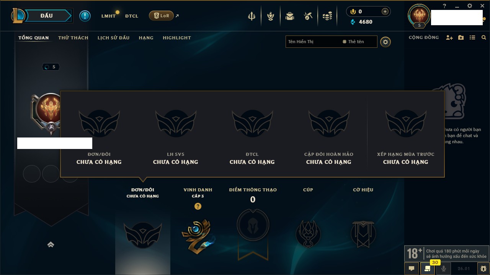
Task: Open the bug report icon
Action: coord(483,269)
